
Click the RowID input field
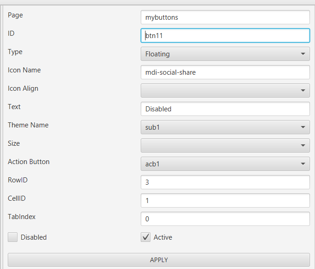225,182
